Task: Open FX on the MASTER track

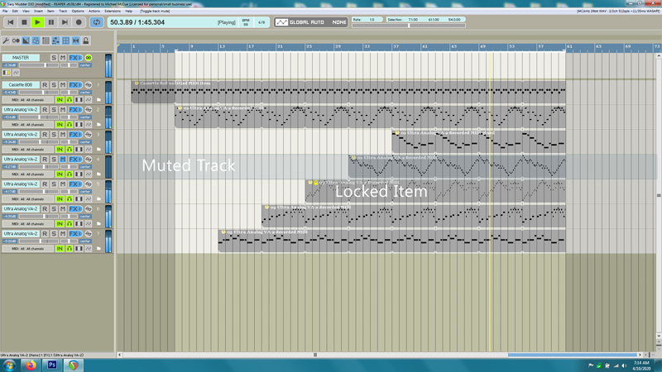Action: pyautogui.click(x=74, y=58)
